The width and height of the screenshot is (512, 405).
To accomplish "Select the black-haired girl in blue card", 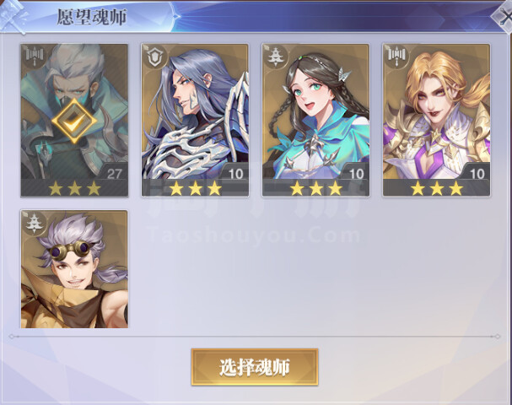I will [315, 120].
